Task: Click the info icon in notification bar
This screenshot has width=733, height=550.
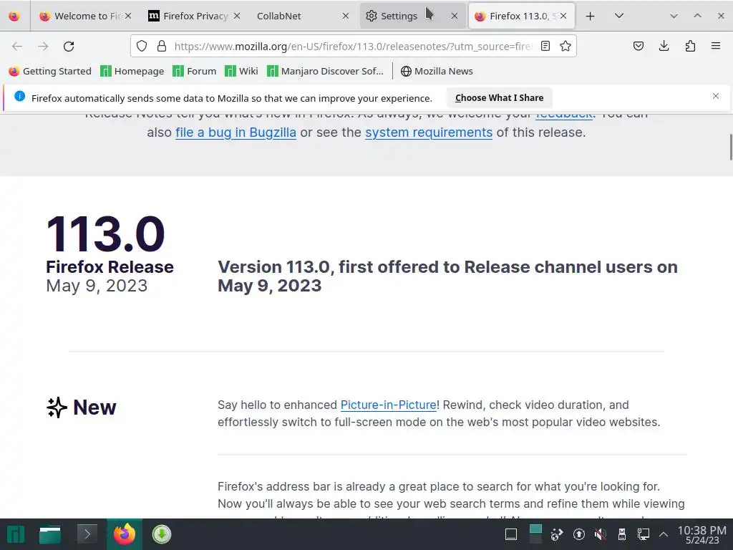Action: 19,96
